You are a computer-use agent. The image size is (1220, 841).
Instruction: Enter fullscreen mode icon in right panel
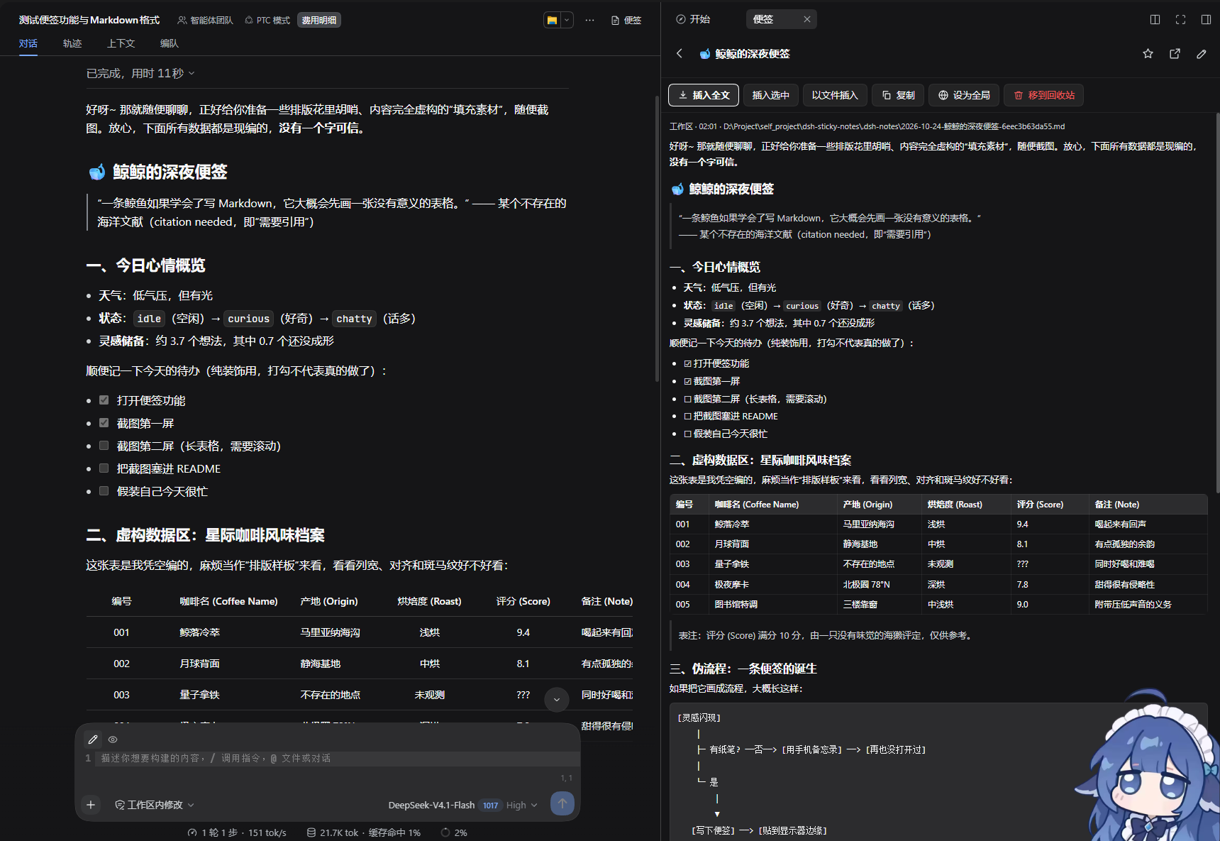pyautogui.click(x=1180, y=19)
